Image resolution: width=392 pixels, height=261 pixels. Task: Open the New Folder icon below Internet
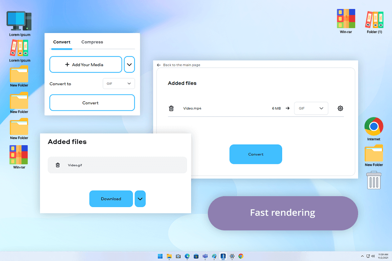click(x=374, y=155)
